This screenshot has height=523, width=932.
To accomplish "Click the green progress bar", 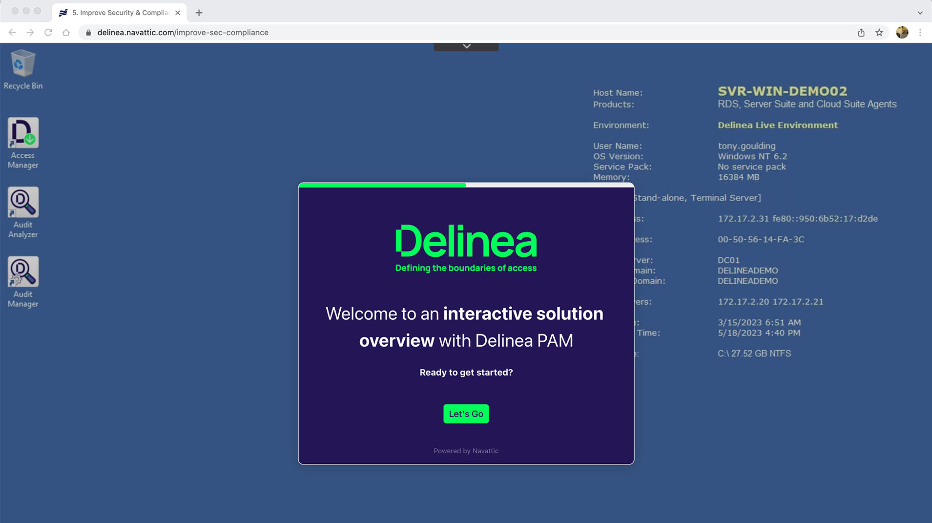I will coord(382,185).
